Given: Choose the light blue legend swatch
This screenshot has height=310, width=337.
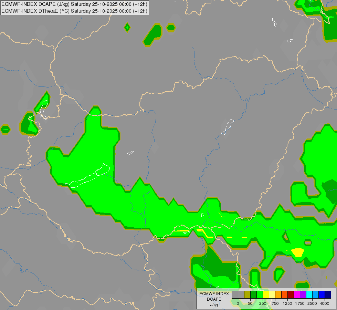Looking at the screenshot, I should (316, 294).
